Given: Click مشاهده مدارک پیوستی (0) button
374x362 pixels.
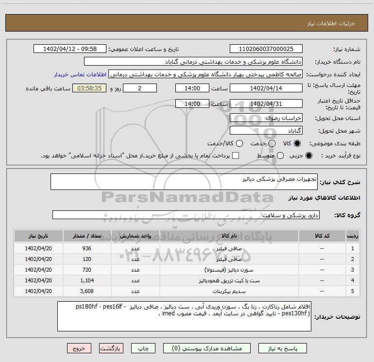Looking at the screenshot, I should click(x=207, y=348).
